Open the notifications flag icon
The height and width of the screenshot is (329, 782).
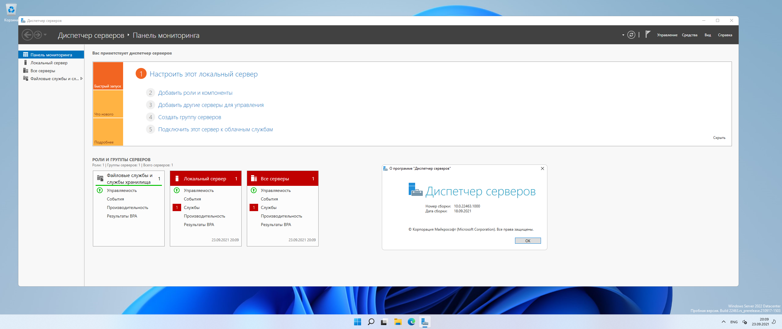tap(648, 34)
